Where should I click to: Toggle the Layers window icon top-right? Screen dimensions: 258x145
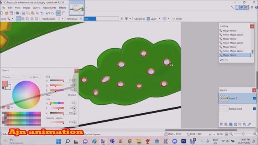point(241,7)
